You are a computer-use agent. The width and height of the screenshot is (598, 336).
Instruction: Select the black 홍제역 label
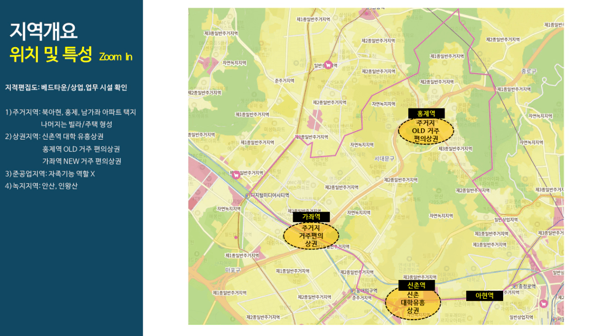click(426, 113)
